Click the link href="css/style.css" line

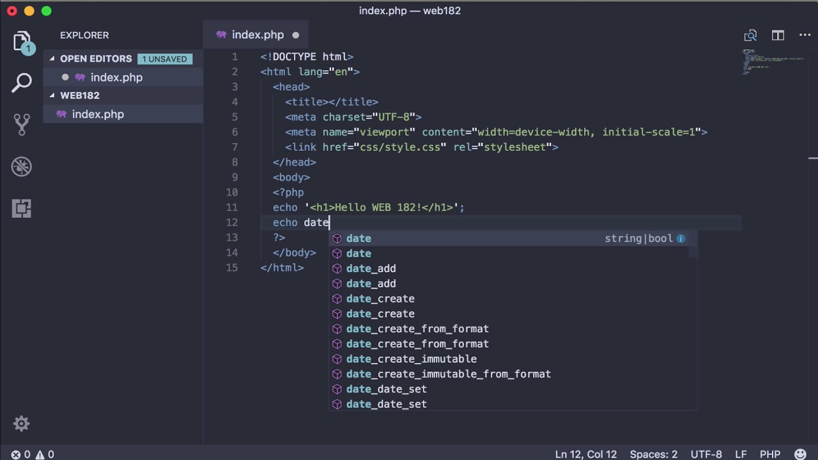tap(422, 147)
